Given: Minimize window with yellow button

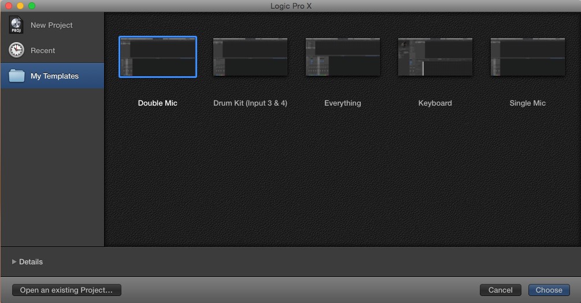Looking at the screenshot, I should coord(20,6).
